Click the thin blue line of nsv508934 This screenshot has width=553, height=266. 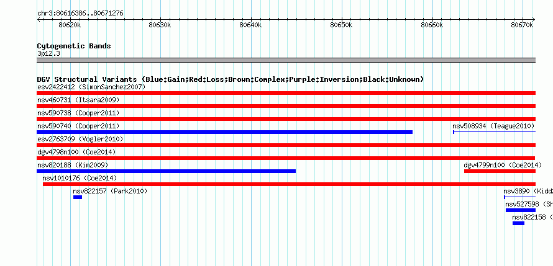click(x=494, y=132)
